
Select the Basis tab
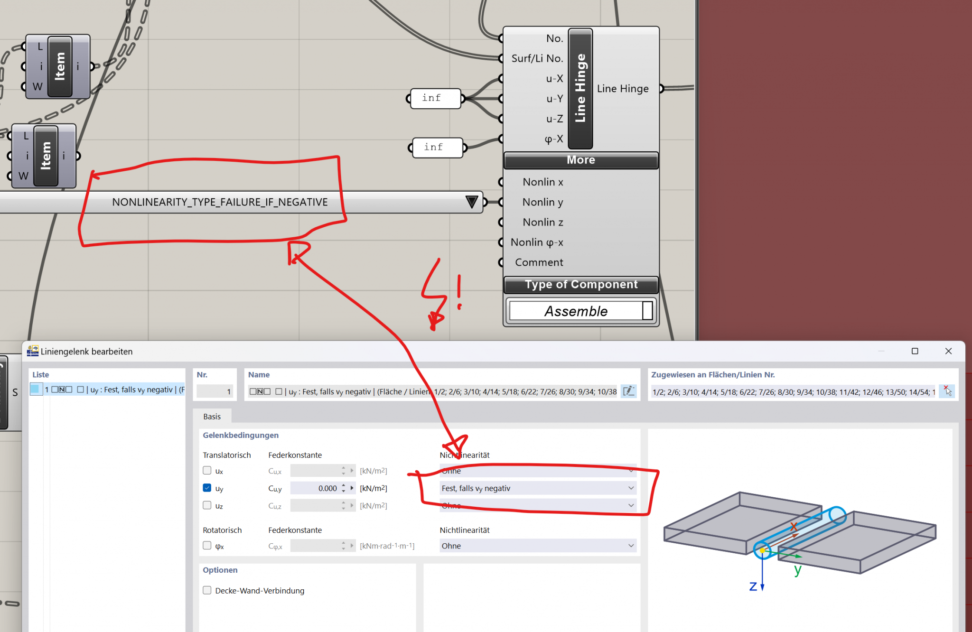[x=212, y=416]
